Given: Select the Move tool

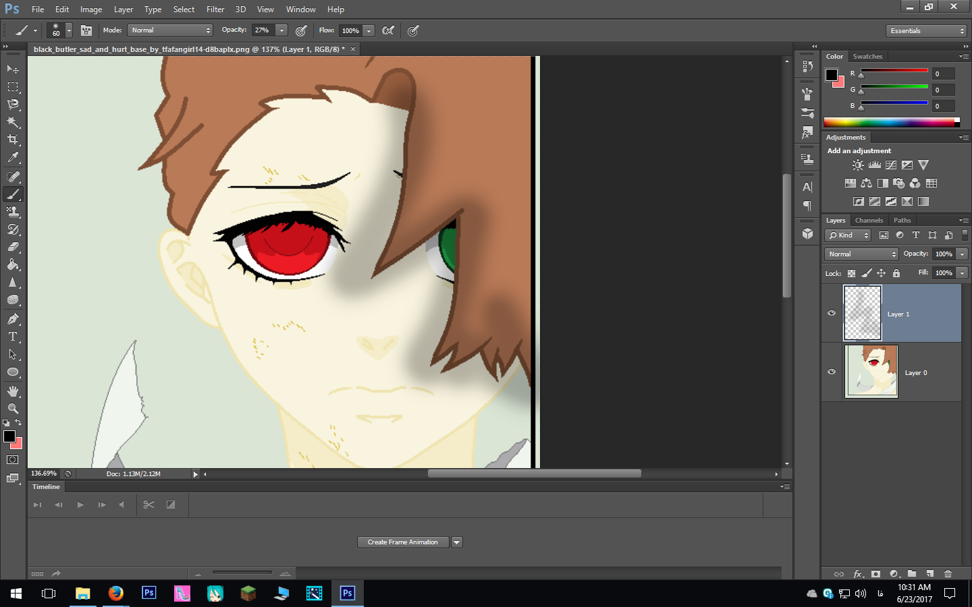Looking at the screenshot, I should click(x=13, y=69).
